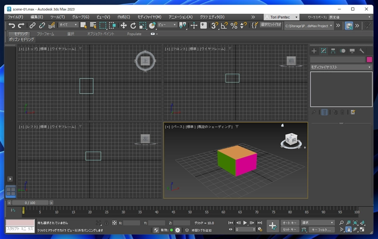Open the project path dropdown
The height and width of the screenshot is (239, 378).
[x=309, y=26]
